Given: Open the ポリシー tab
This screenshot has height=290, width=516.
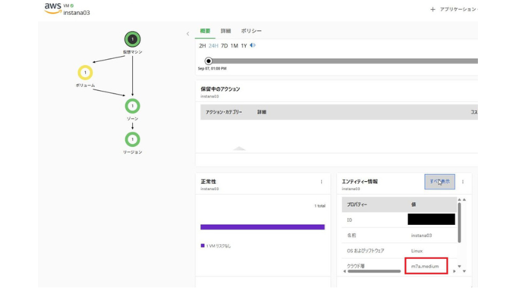Looking at the screenshot, I should 251,31.
